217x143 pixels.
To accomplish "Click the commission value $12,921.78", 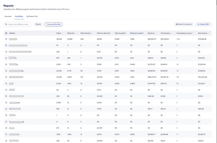I will 164,77.
